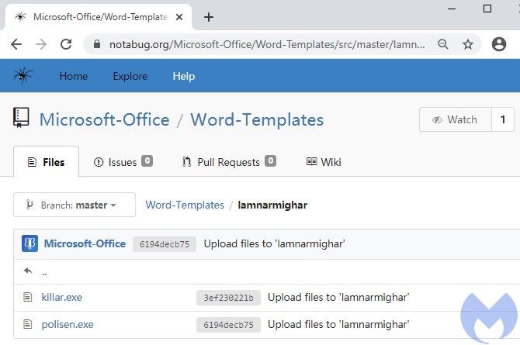Open the browser profile avatar icon
Viewport: 520px width, 345px height.
tap(499, 44)
